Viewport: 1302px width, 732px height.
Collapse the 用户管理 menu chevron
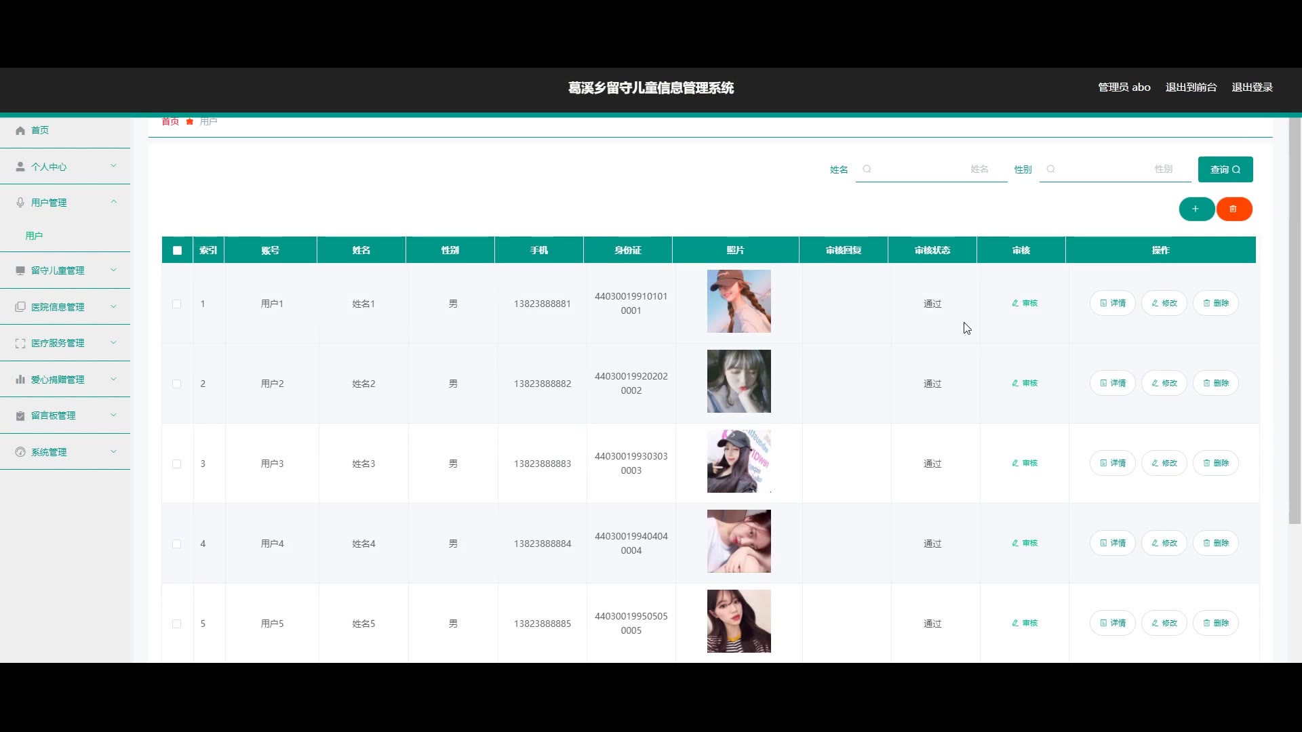pyautogui.click(x=113, y=202)
